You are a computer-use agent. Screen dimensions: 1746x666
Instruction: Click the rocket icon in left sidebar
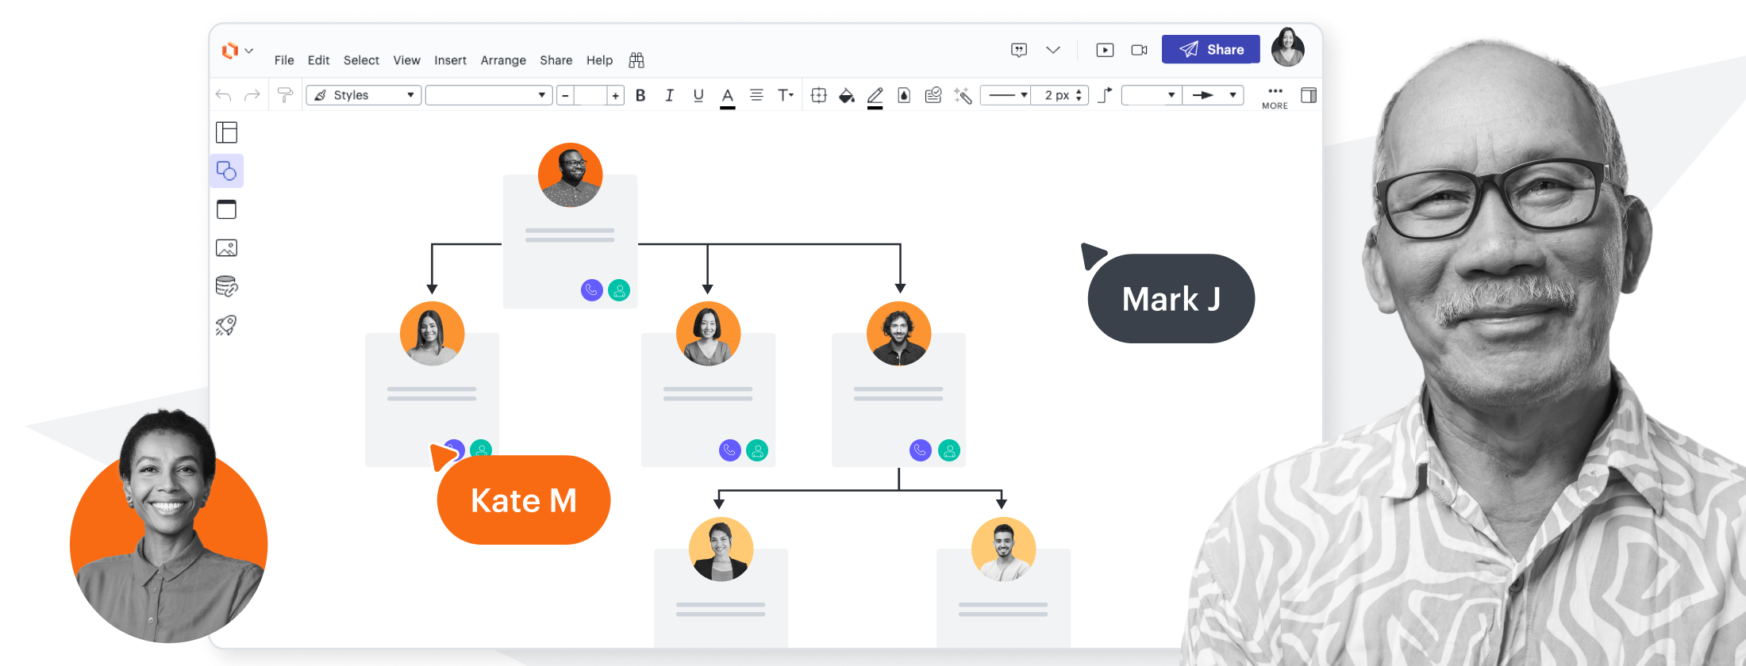pos(226,325)
